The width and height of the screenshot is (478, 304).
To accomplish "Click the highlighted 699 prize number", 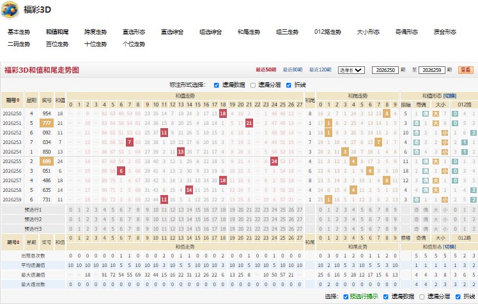I will click(x=47, y=161).
